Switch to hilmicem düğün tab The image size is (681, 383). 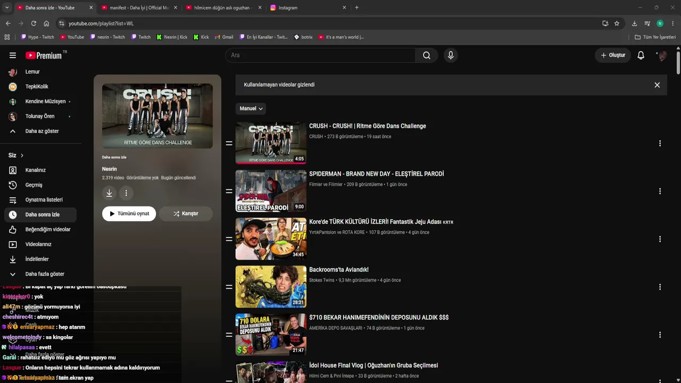pos(223,8)
